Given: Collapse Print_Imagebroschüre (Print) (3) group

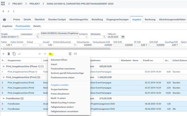Looking at the screenshot, I should (3, 78).
